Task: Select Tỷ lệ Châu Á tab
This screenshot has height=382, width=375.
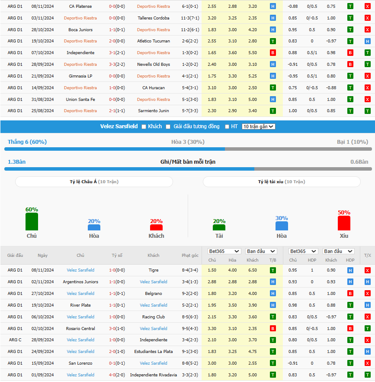Action: coord(94,182)
